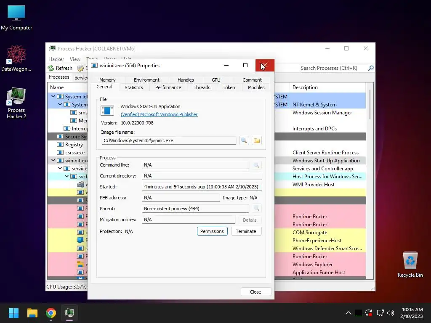Screen dimensions: 431x323
Task: Open the Threads tab
Action: tap(202, 87)
